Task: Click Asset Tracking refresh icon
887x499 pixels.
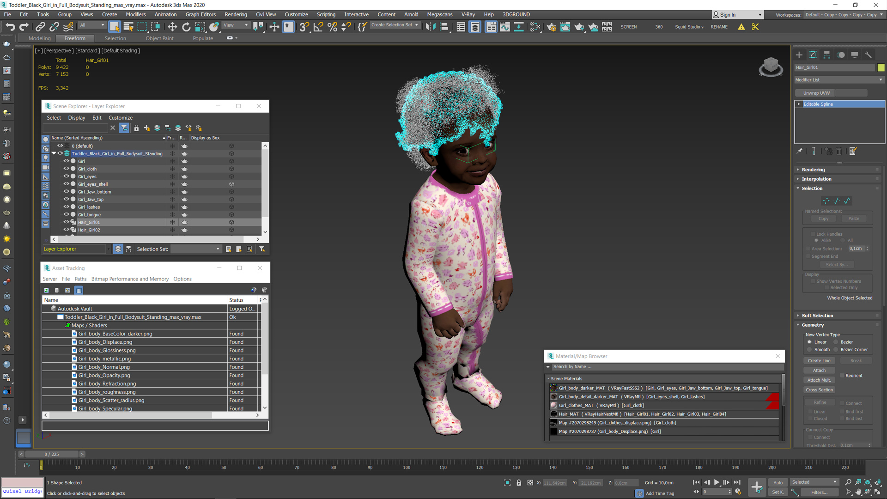Action: coord(46,290)
